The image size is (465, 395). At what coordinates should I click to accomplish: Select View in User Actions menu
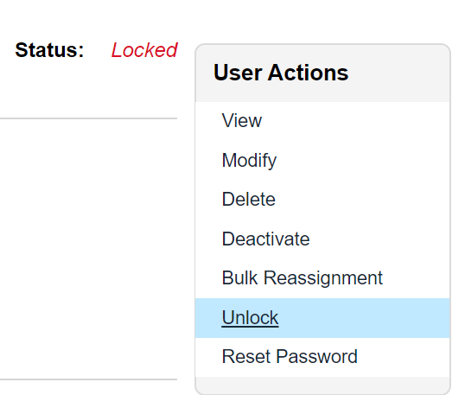[242, 121]
